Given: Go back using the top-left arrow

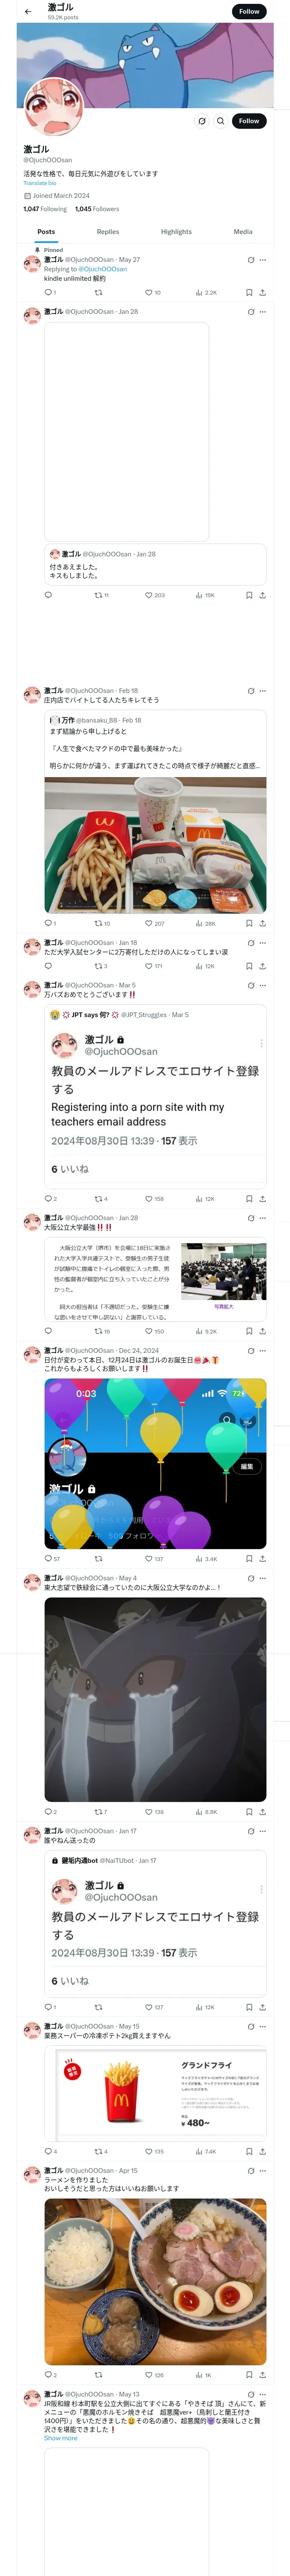Looking at the screenshot, I should (28, 11).
